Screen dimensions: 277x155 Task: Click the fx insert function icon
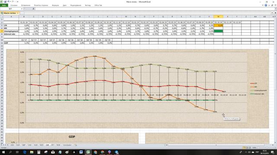33,9
